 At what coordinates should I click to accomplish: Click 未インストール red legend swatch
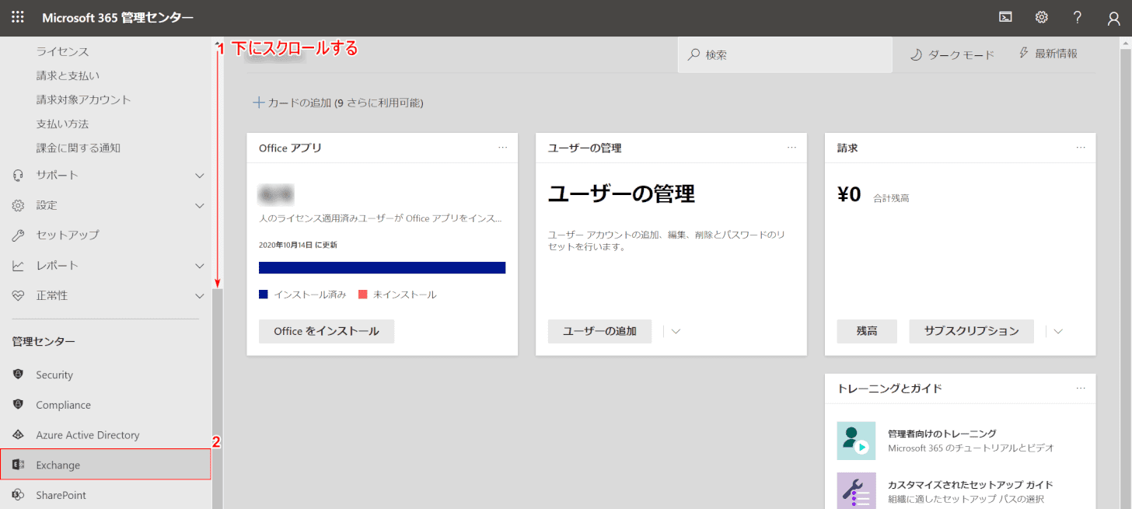pyautogui.click(x=362, y=295)
